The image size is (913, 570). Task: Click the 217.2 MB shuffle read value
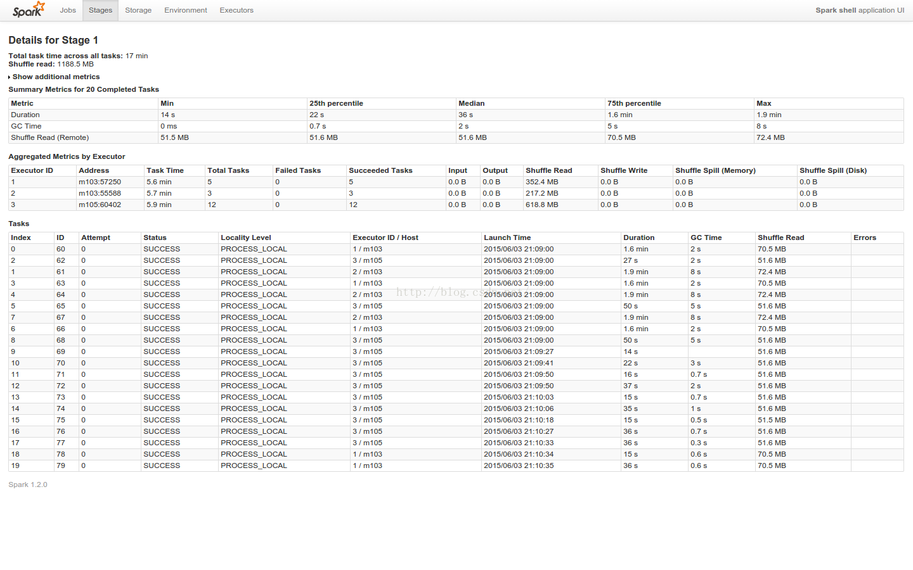(542, 193)
